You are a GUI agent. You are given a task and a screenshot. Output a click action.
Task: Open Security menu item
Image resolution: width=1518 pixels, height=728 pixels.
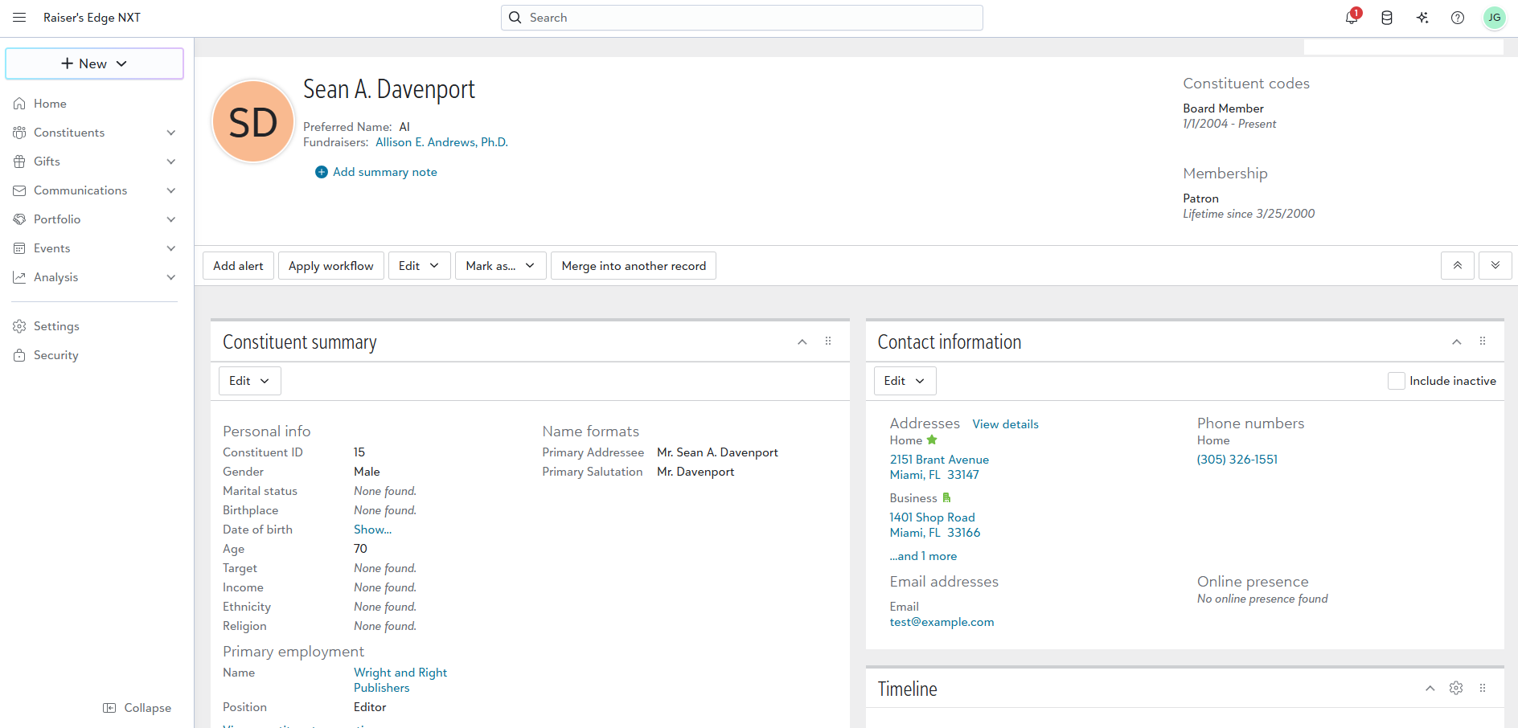click(x=56, y=355)
